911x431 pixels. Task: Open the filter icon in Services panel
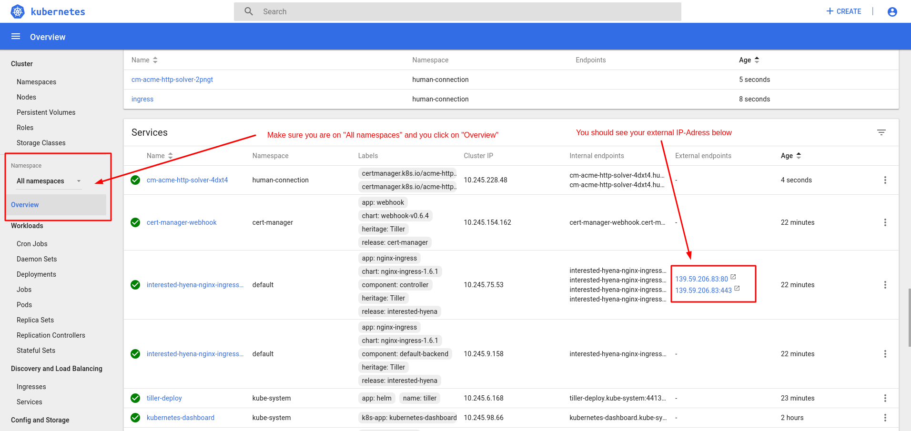(x=881, y=132)
